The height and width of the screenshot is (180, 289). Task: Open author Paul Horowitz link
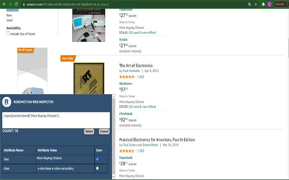pos(131,71)
